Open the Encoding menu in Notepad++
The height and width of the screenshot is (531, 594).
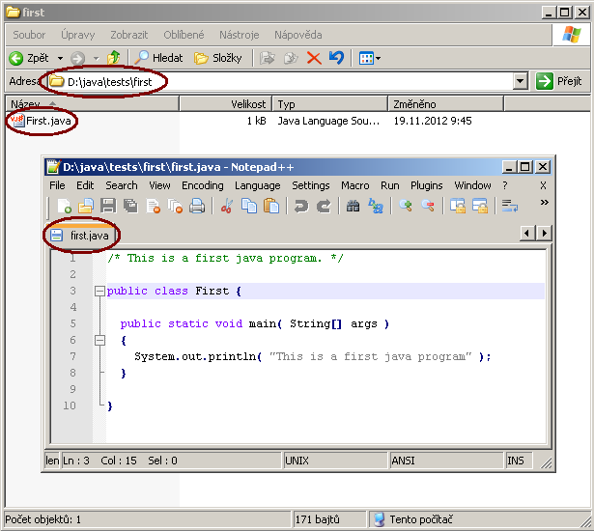[x=203, y=185]
